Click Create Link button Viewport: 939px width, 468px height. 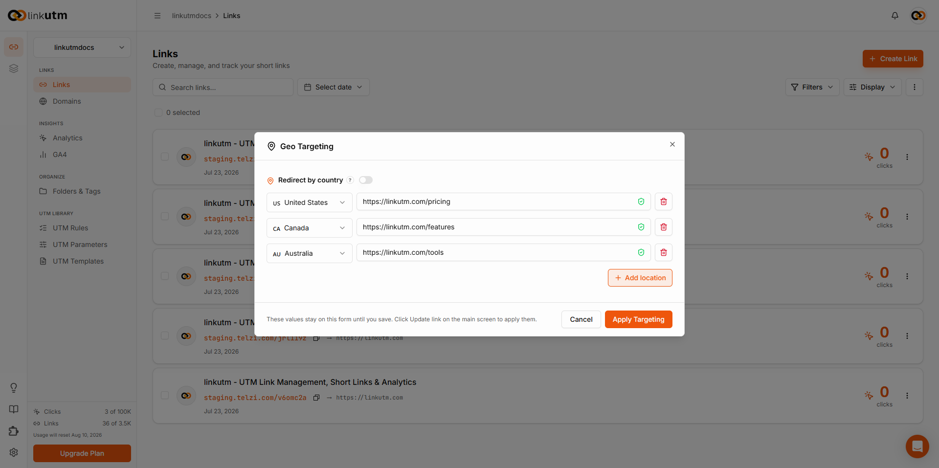point(893,59)
